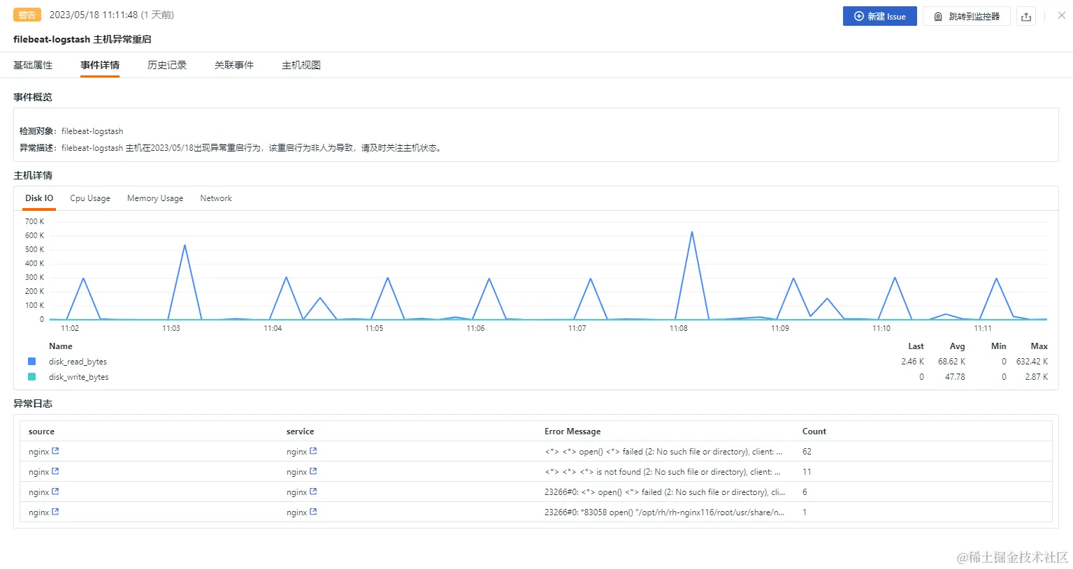
Task: Show the Memory Usage chart tab
Action: pos(155,198)
